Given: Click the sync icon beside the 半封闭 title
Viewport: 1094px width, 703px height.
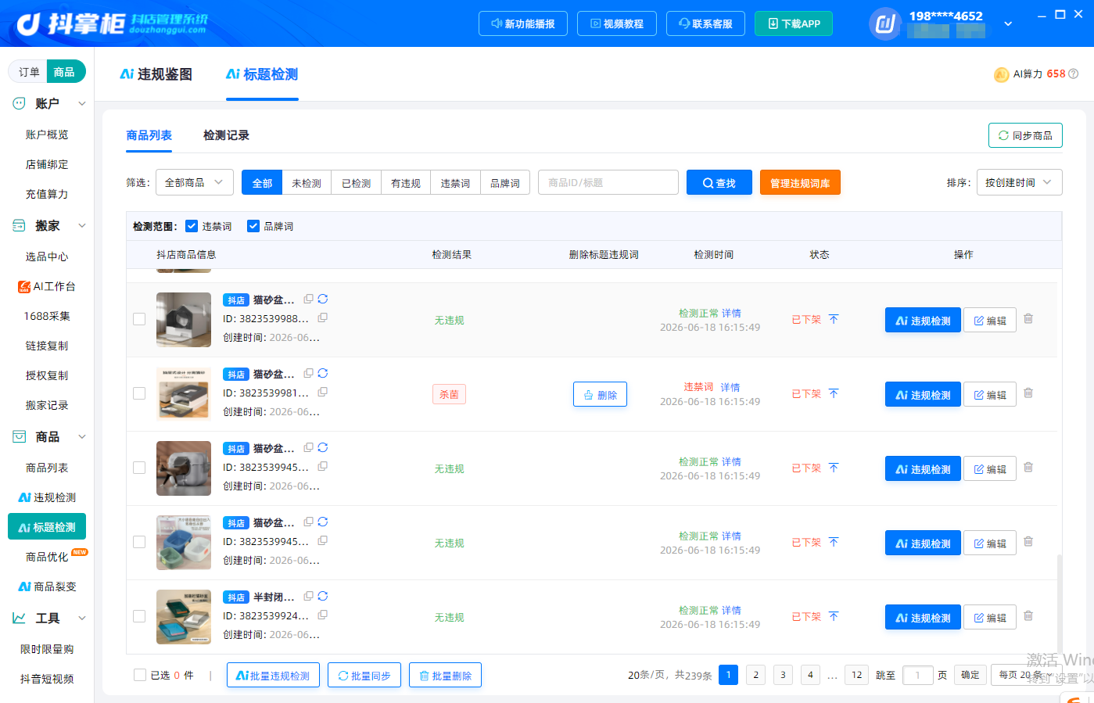Looking at the screenshot, I should tap(323, 596).
